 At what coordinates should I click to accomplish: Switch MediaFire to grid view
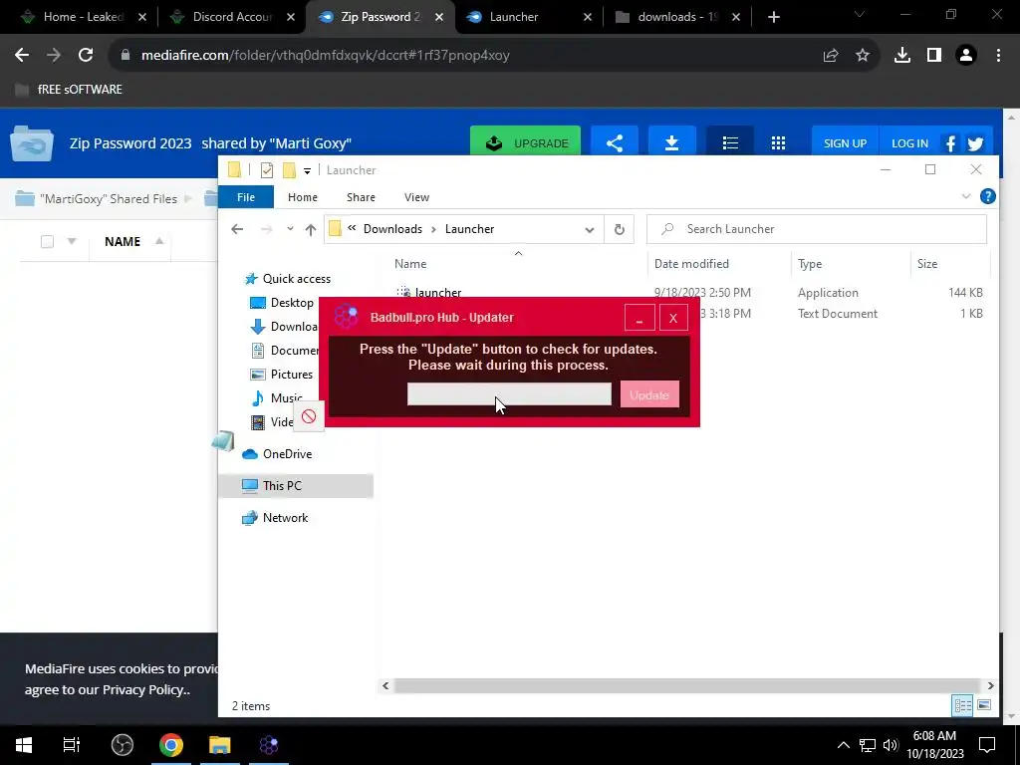tap(778, 143)
